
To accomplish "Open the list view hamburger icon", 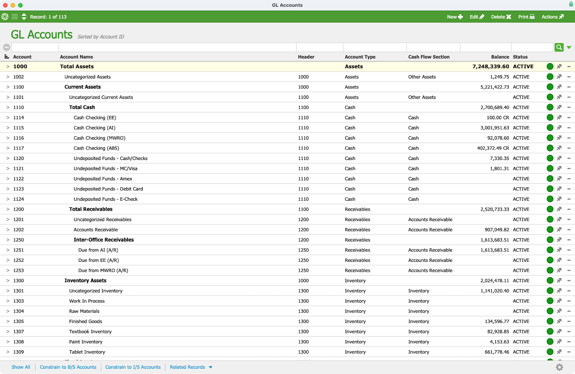I will coord(15,17).
